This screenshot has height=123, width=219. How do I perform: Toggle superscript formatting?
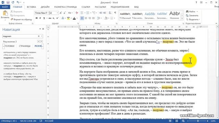click(57, 18)
